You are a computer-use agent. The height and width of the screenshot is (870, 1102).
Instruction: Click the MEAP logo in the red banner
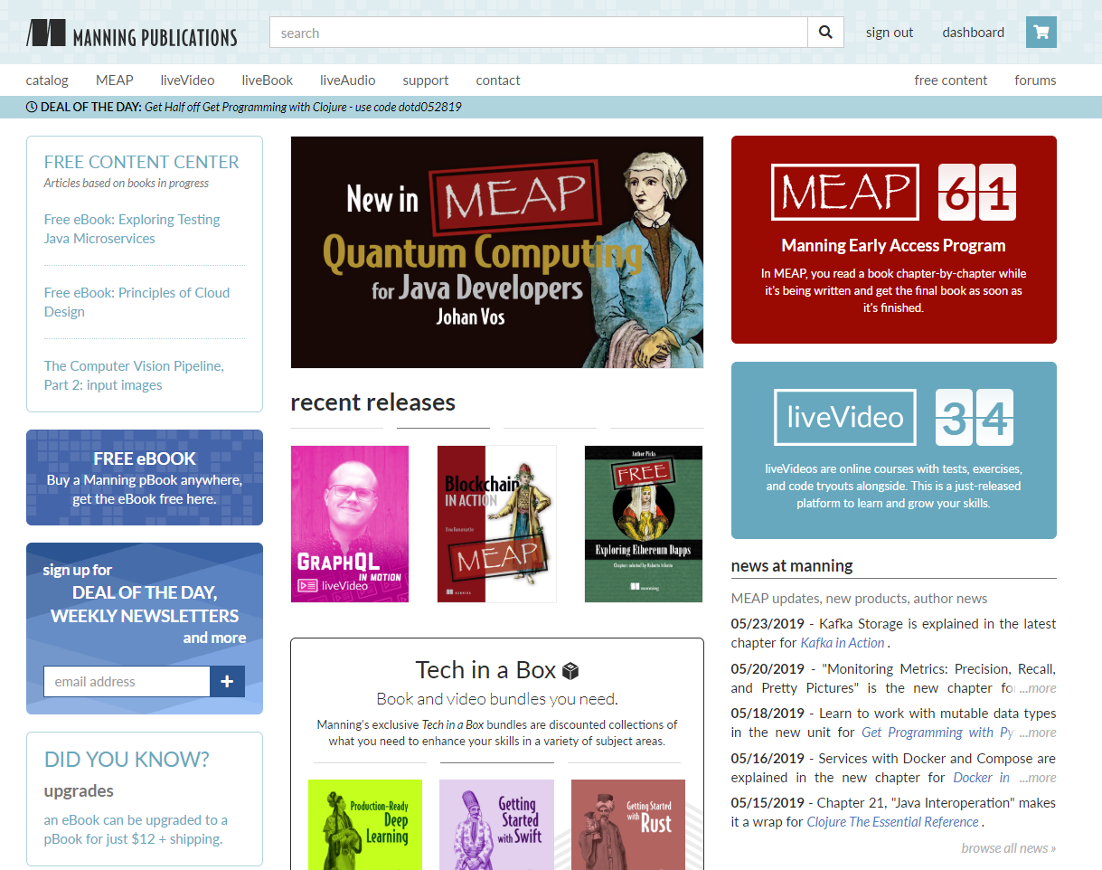pyautogui.click(x=844, y=193)
